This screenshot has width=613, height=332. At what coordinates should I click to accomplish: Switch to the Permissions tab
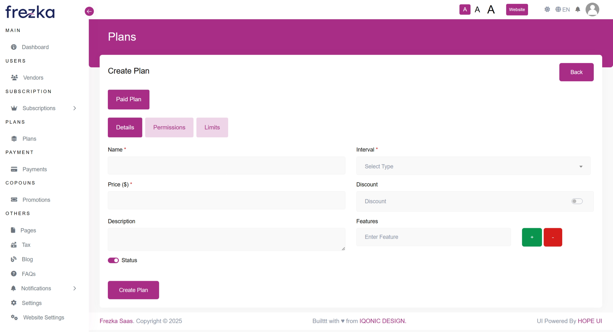[x=169, y=127]
